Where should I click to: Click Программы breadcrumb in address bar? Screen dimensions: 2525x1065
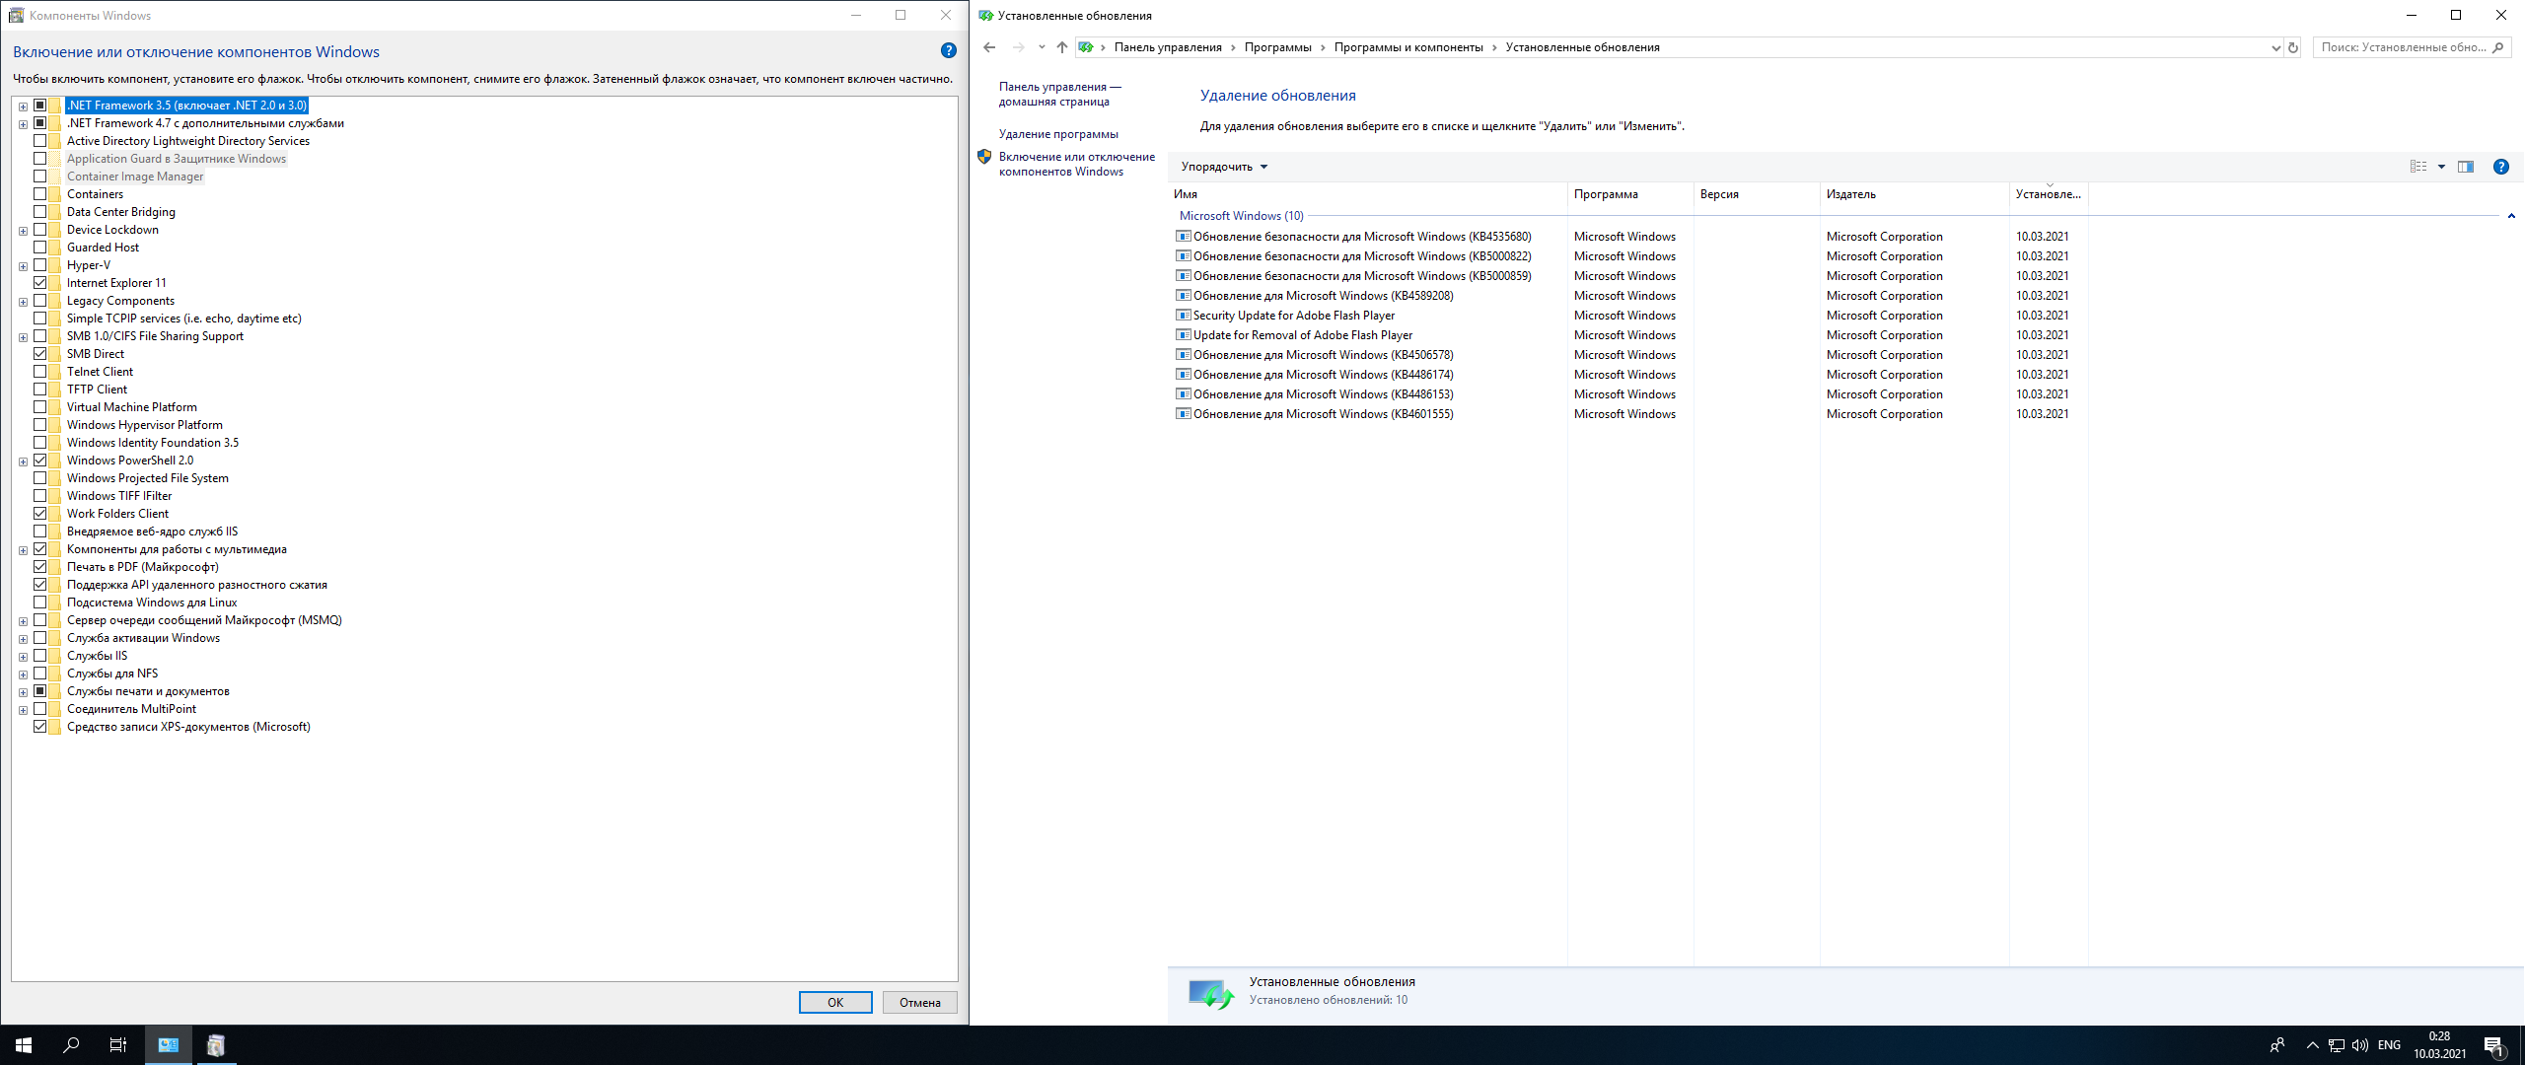(x=1277, y=47)
